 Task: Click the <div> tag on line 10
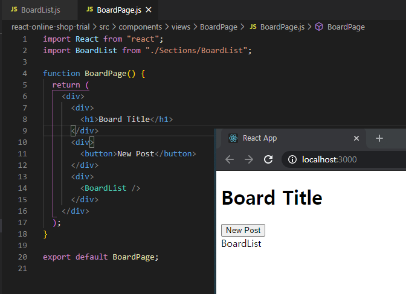tap(83, 142)
